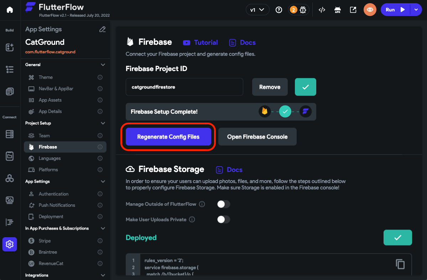The width and height of the screenshot is (427, 280).
Task: Open the media assets image icon
Action: (10, 200)
